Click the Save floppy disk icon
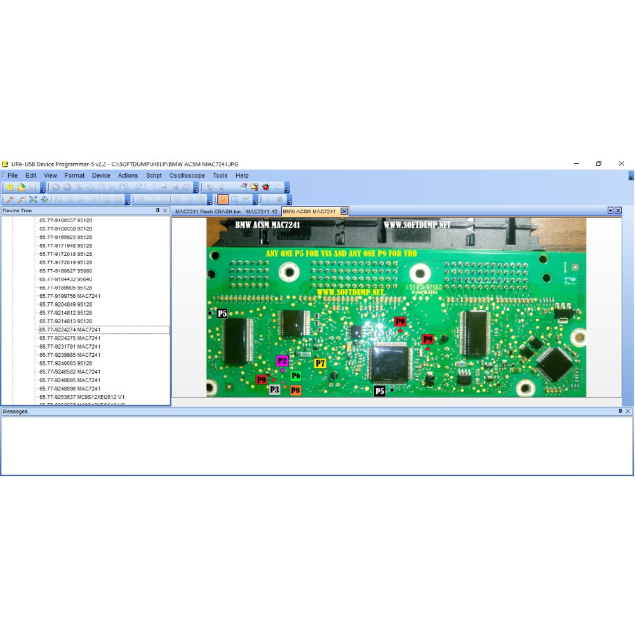The width and height of the screenshot is (635, 635). (x=33, y=187)
